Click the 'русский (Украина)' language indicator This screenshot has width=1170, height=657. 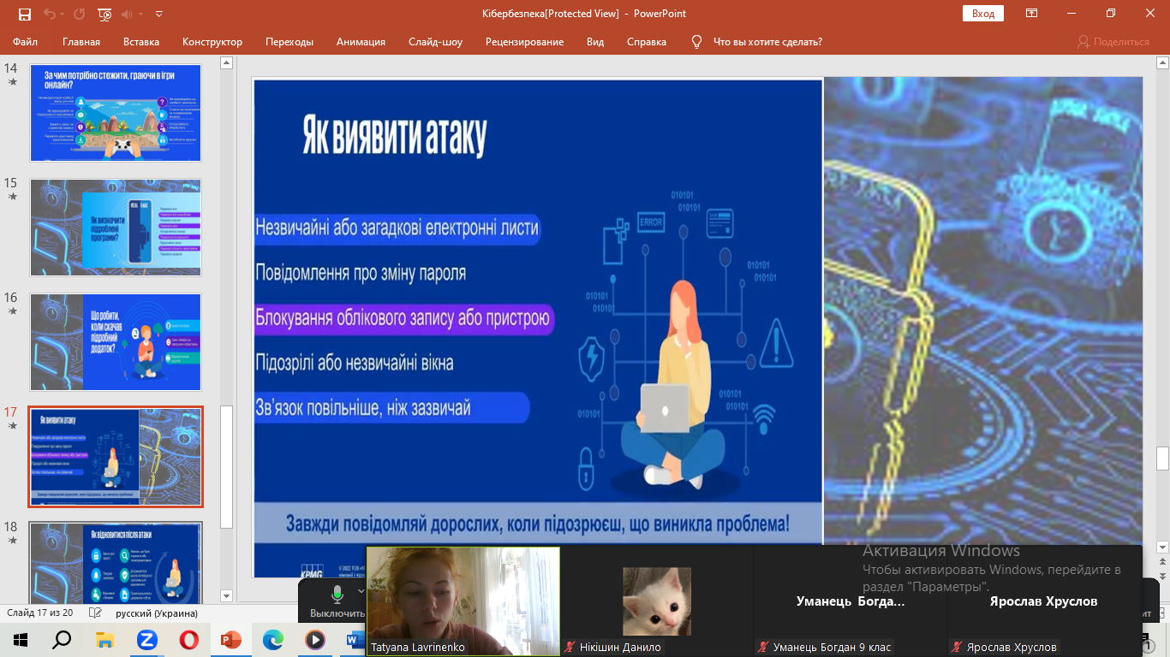157,613
